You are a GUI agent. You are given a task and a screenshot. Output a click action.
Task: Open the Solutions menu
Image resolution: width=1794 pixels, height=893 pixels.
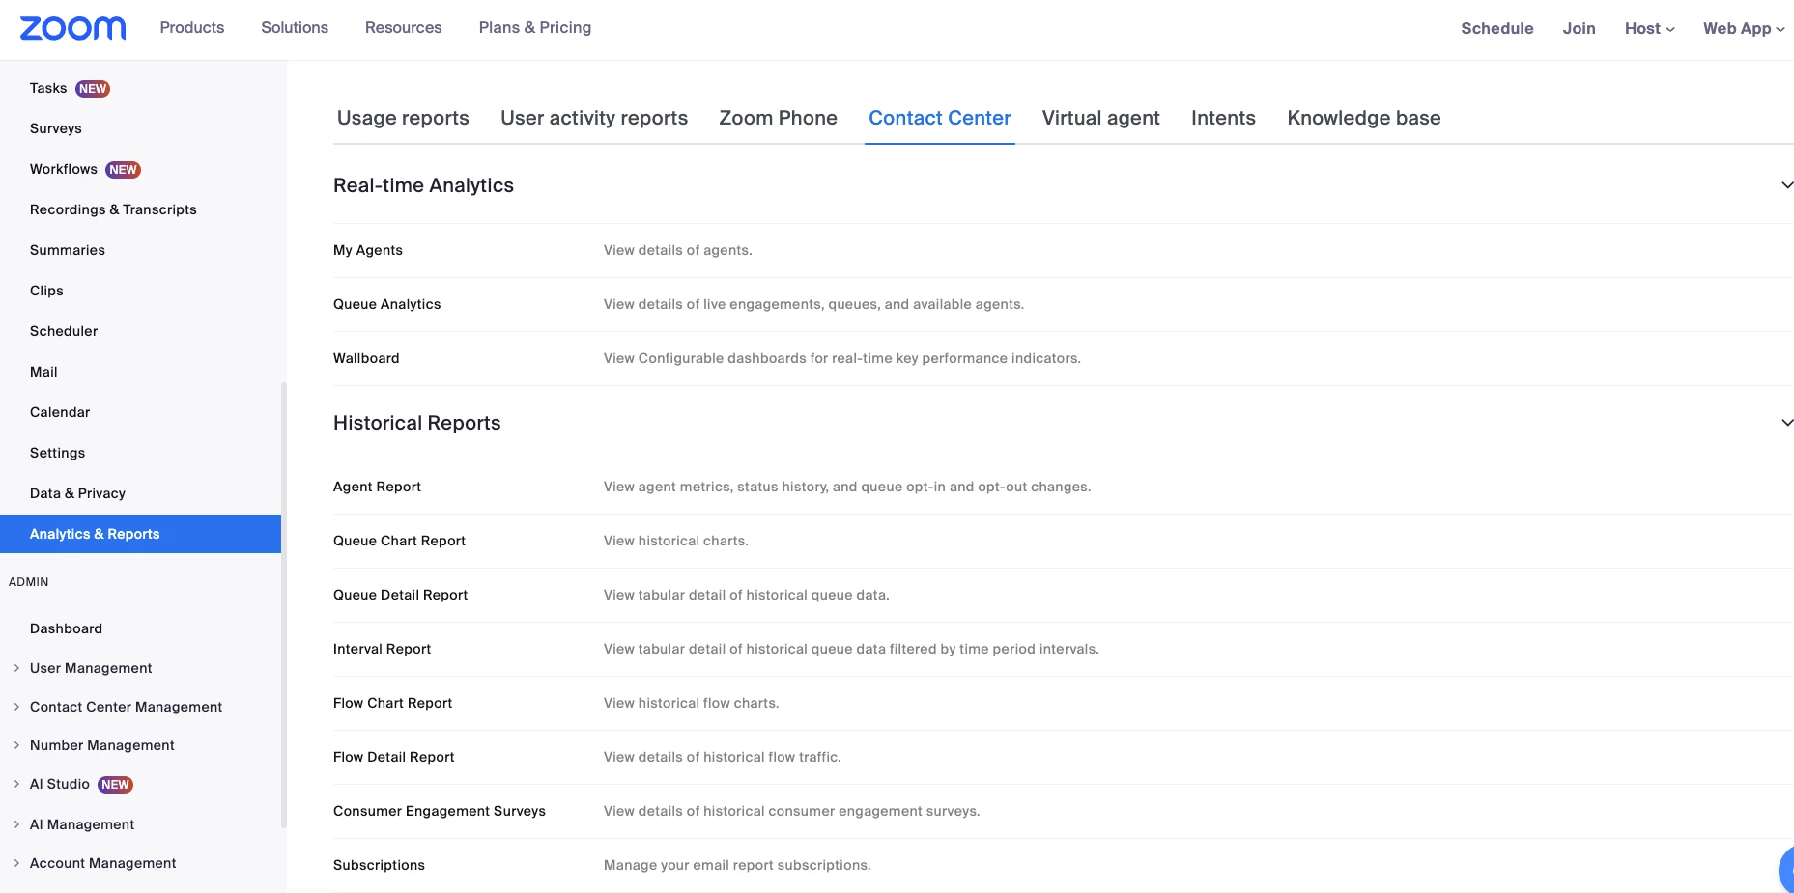coord(295,28)
